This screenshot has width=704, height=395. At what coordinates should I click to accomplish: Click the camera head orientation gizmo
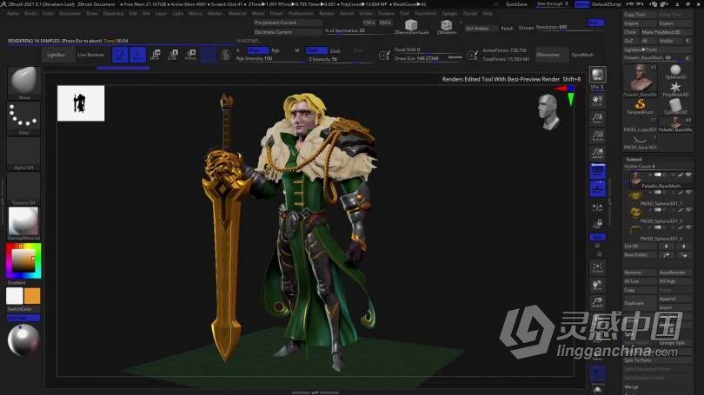pyautogui.click(x=548, y=112)
